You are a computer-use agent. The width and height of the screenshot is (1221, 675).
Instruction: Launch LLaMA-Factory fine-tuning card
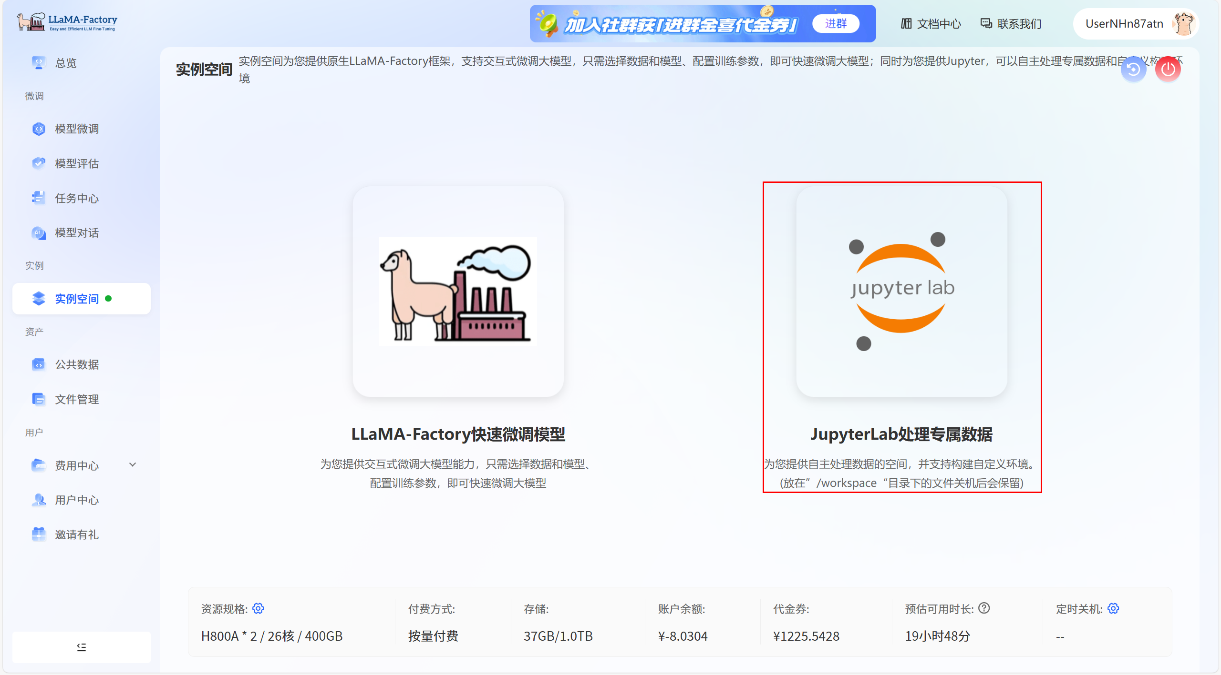click(458, 292)
